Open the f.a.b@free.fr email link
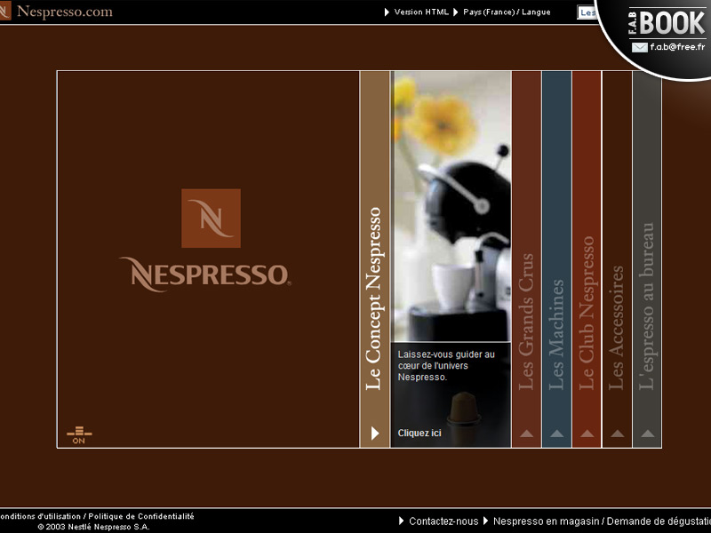The height and width of the screenshot is (533, 711). [x=677, y=47]
